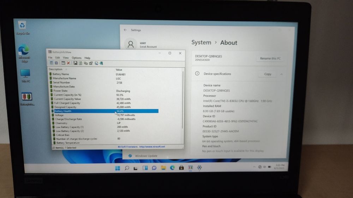Open the Widgets icon on the taskbar
This screenshot has width=353, height=198.
tap(145, 168)
